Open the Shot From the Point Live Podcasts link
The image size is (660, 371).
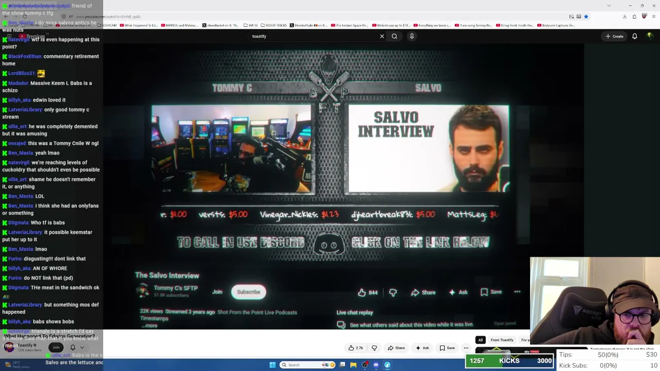(x=257, y=312)
